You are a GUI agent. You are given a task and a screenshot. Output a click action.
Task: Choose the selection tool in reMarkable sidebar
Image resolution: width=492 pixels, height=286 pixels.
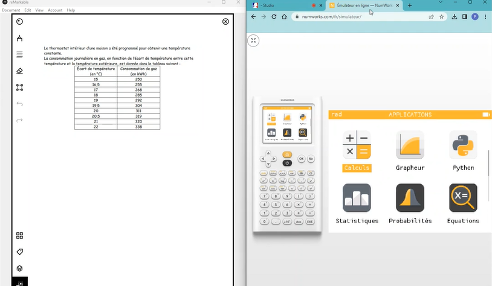click(19, 87)
